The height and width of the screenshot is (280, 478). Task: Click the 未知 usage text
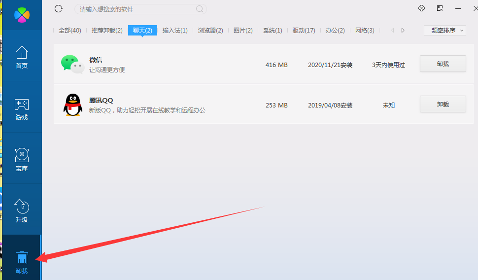[389, 105]
